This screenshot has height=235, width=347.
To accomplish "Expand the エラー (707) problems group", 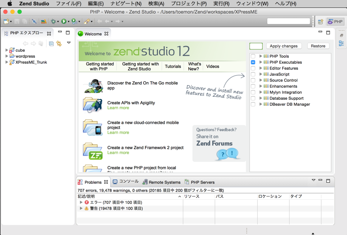I will pyautogui.click(x=81, y=202).
